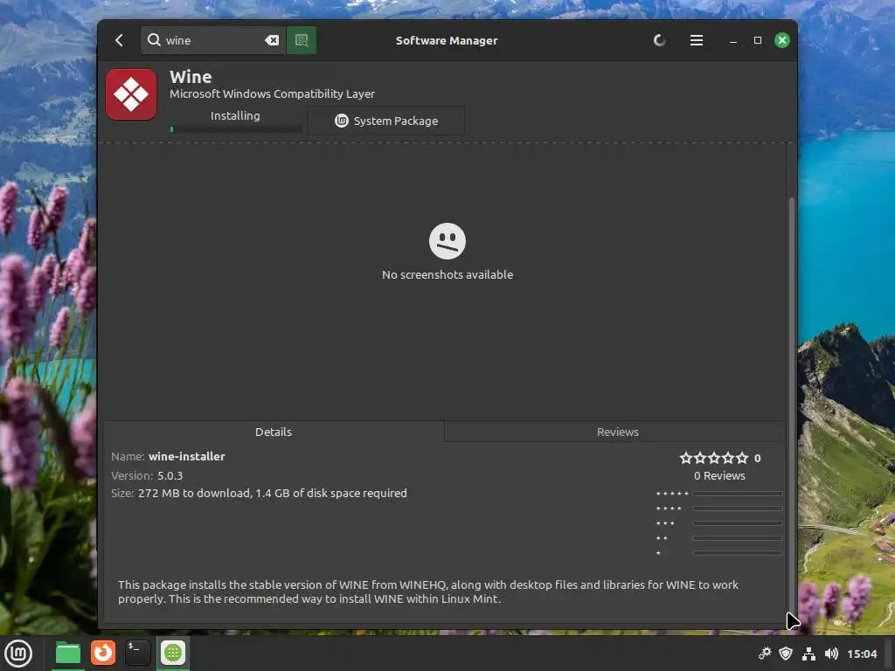The image size is (895, 671).
Task: Click the no screenshots face icon
Action: tap(447, 241)
